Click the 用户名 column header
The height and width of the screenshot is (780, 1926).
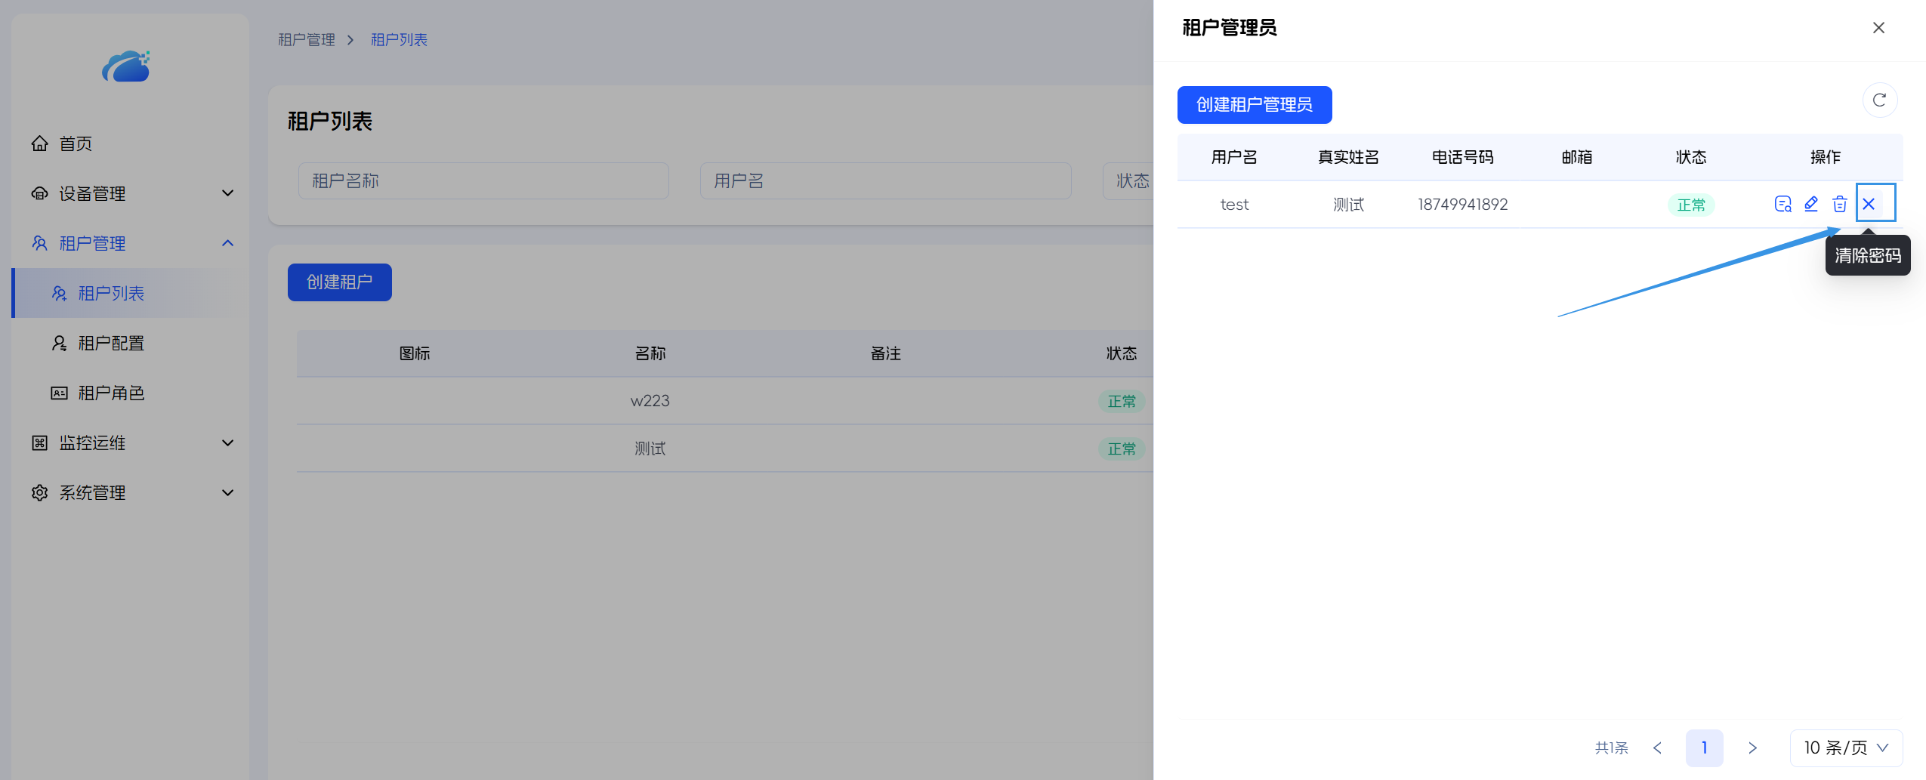[x=1234, y=157]
